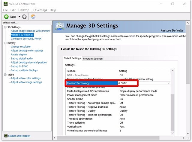The image size is (192, 142).
Task: Select the Monitor Technology feature row
Action: (92, 83)
